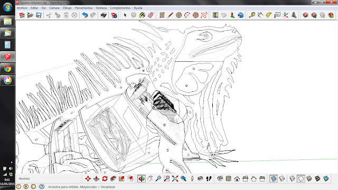
Task: Select the Line pencil tool
Action: (x=170, y=15)
